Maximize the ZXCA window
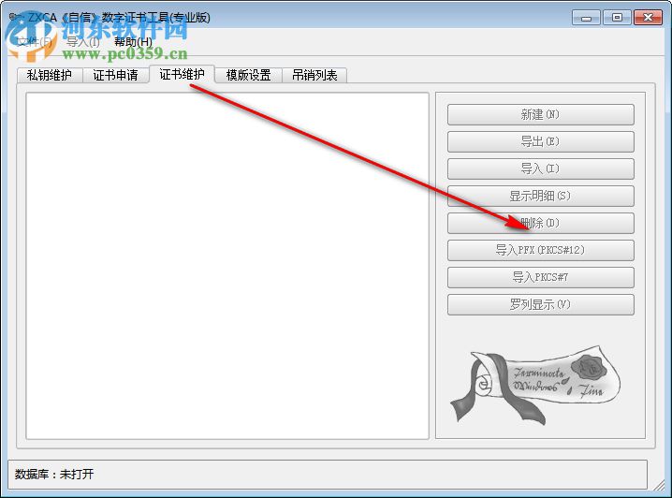The image size is (672, 498). [617, 18]
